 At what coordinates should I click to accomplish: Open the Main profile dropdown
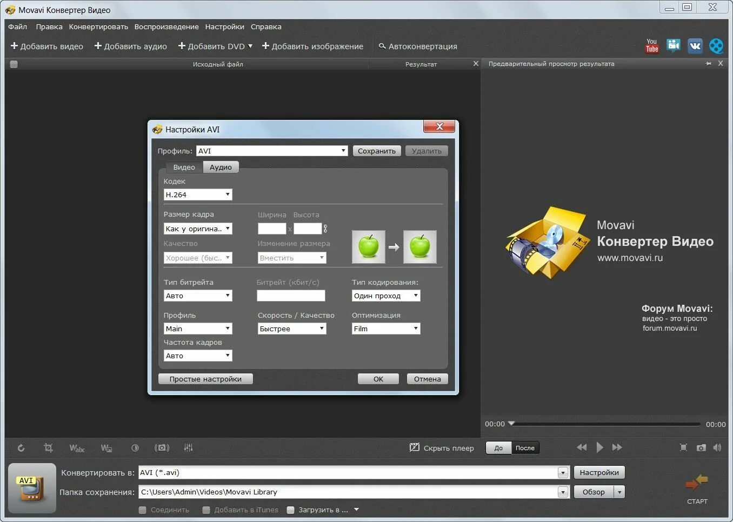(198, 329)
